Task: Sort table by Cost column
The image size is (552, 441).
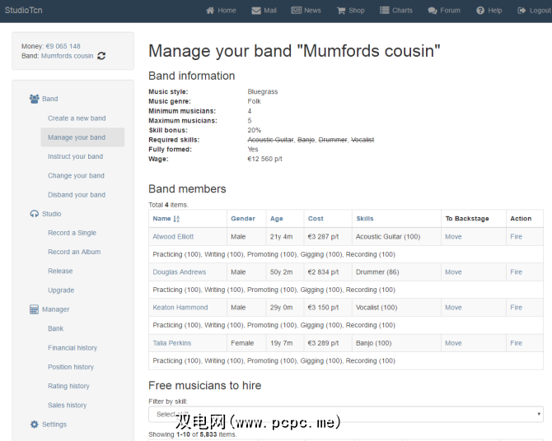Action: click(x=316, y=219)
